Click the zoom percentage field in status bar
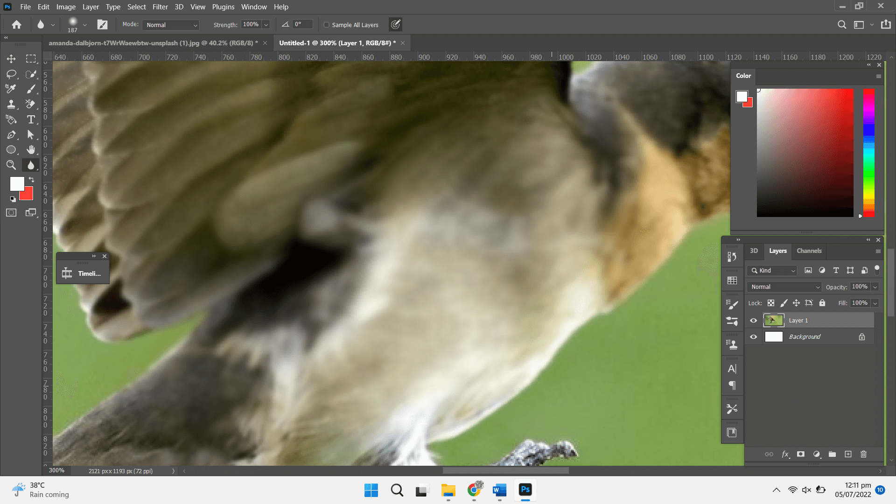Image resolution: width=896 pixels, height=504 pixels. point(56,470)
